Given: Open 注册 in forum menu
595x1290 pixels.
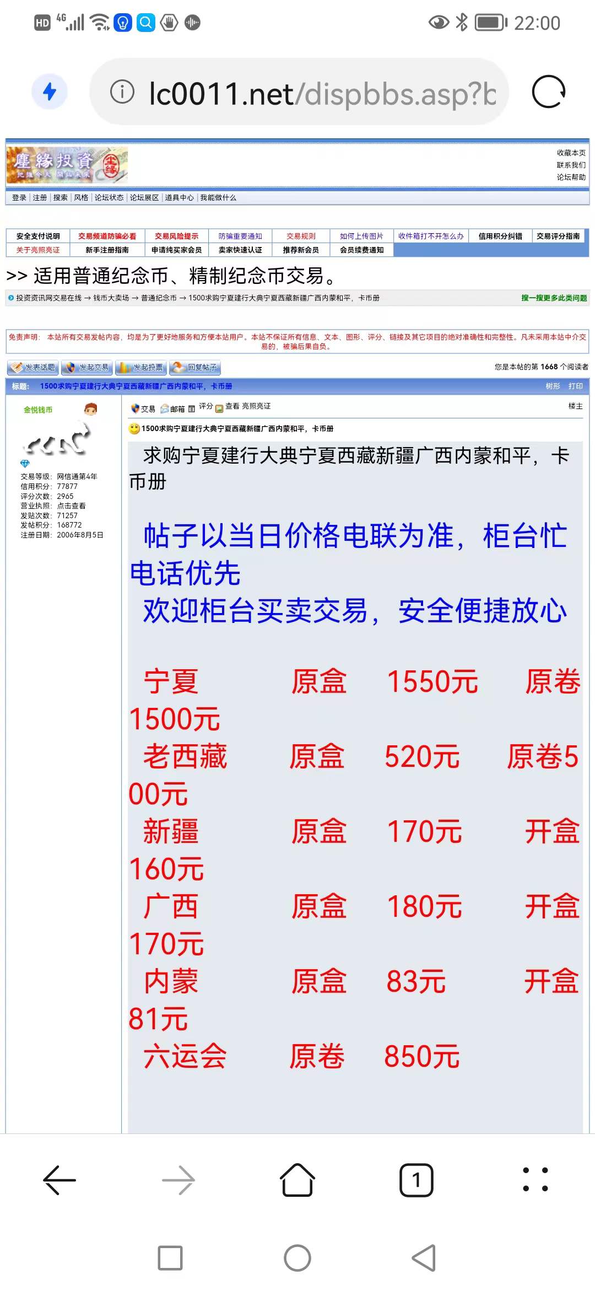Looking at the screenshot, I should [x=40, y=197].
